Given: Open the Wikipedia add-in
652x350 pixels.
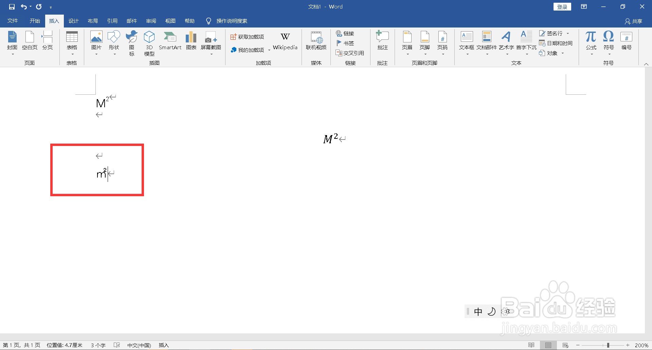Looking at the screenshot, I should point(285,41).
